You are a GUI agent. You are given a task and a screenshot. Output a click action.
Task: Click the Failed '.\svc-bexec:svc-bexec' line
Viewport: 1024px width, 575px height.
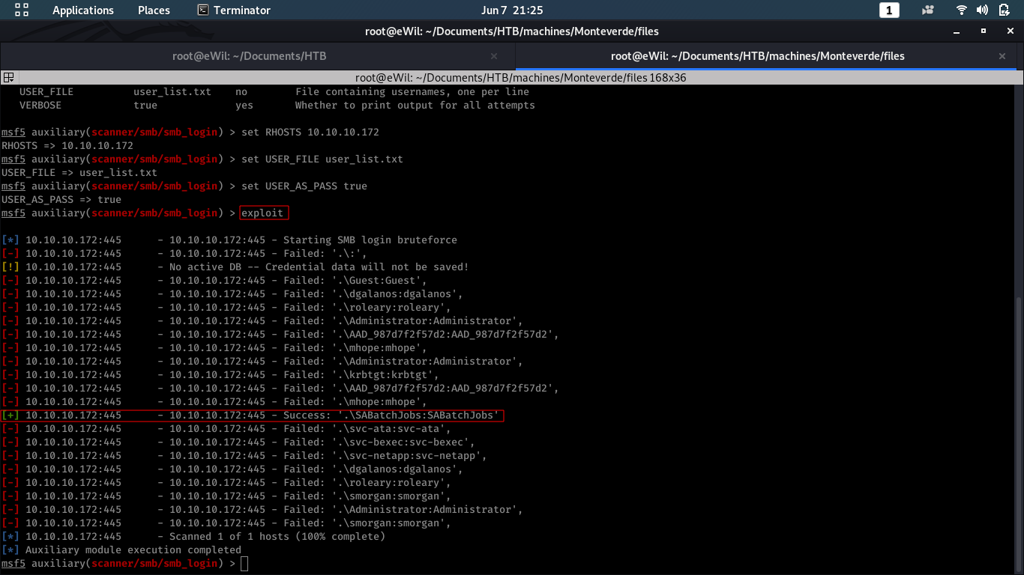[x=238, y=442]
